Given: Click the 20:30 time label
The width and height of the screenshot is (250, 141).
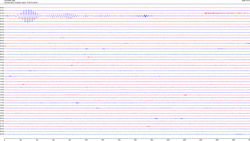Looking at the screenshot, I should [x=2, y=119].
